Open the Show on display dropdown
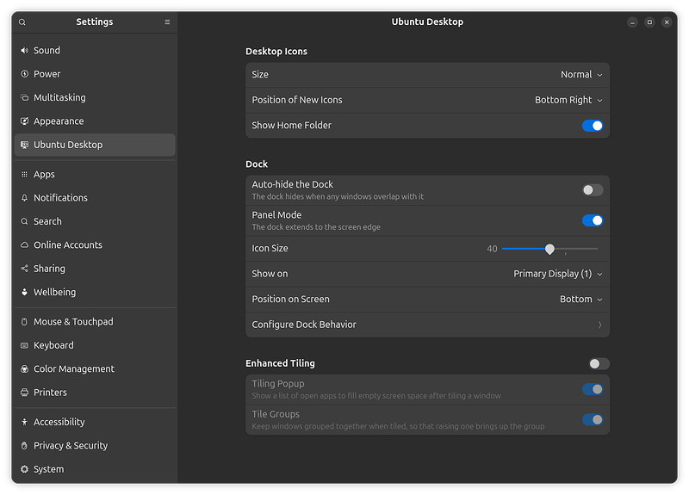The width and height of the screenshot is (689, 495). coord(558,274)
